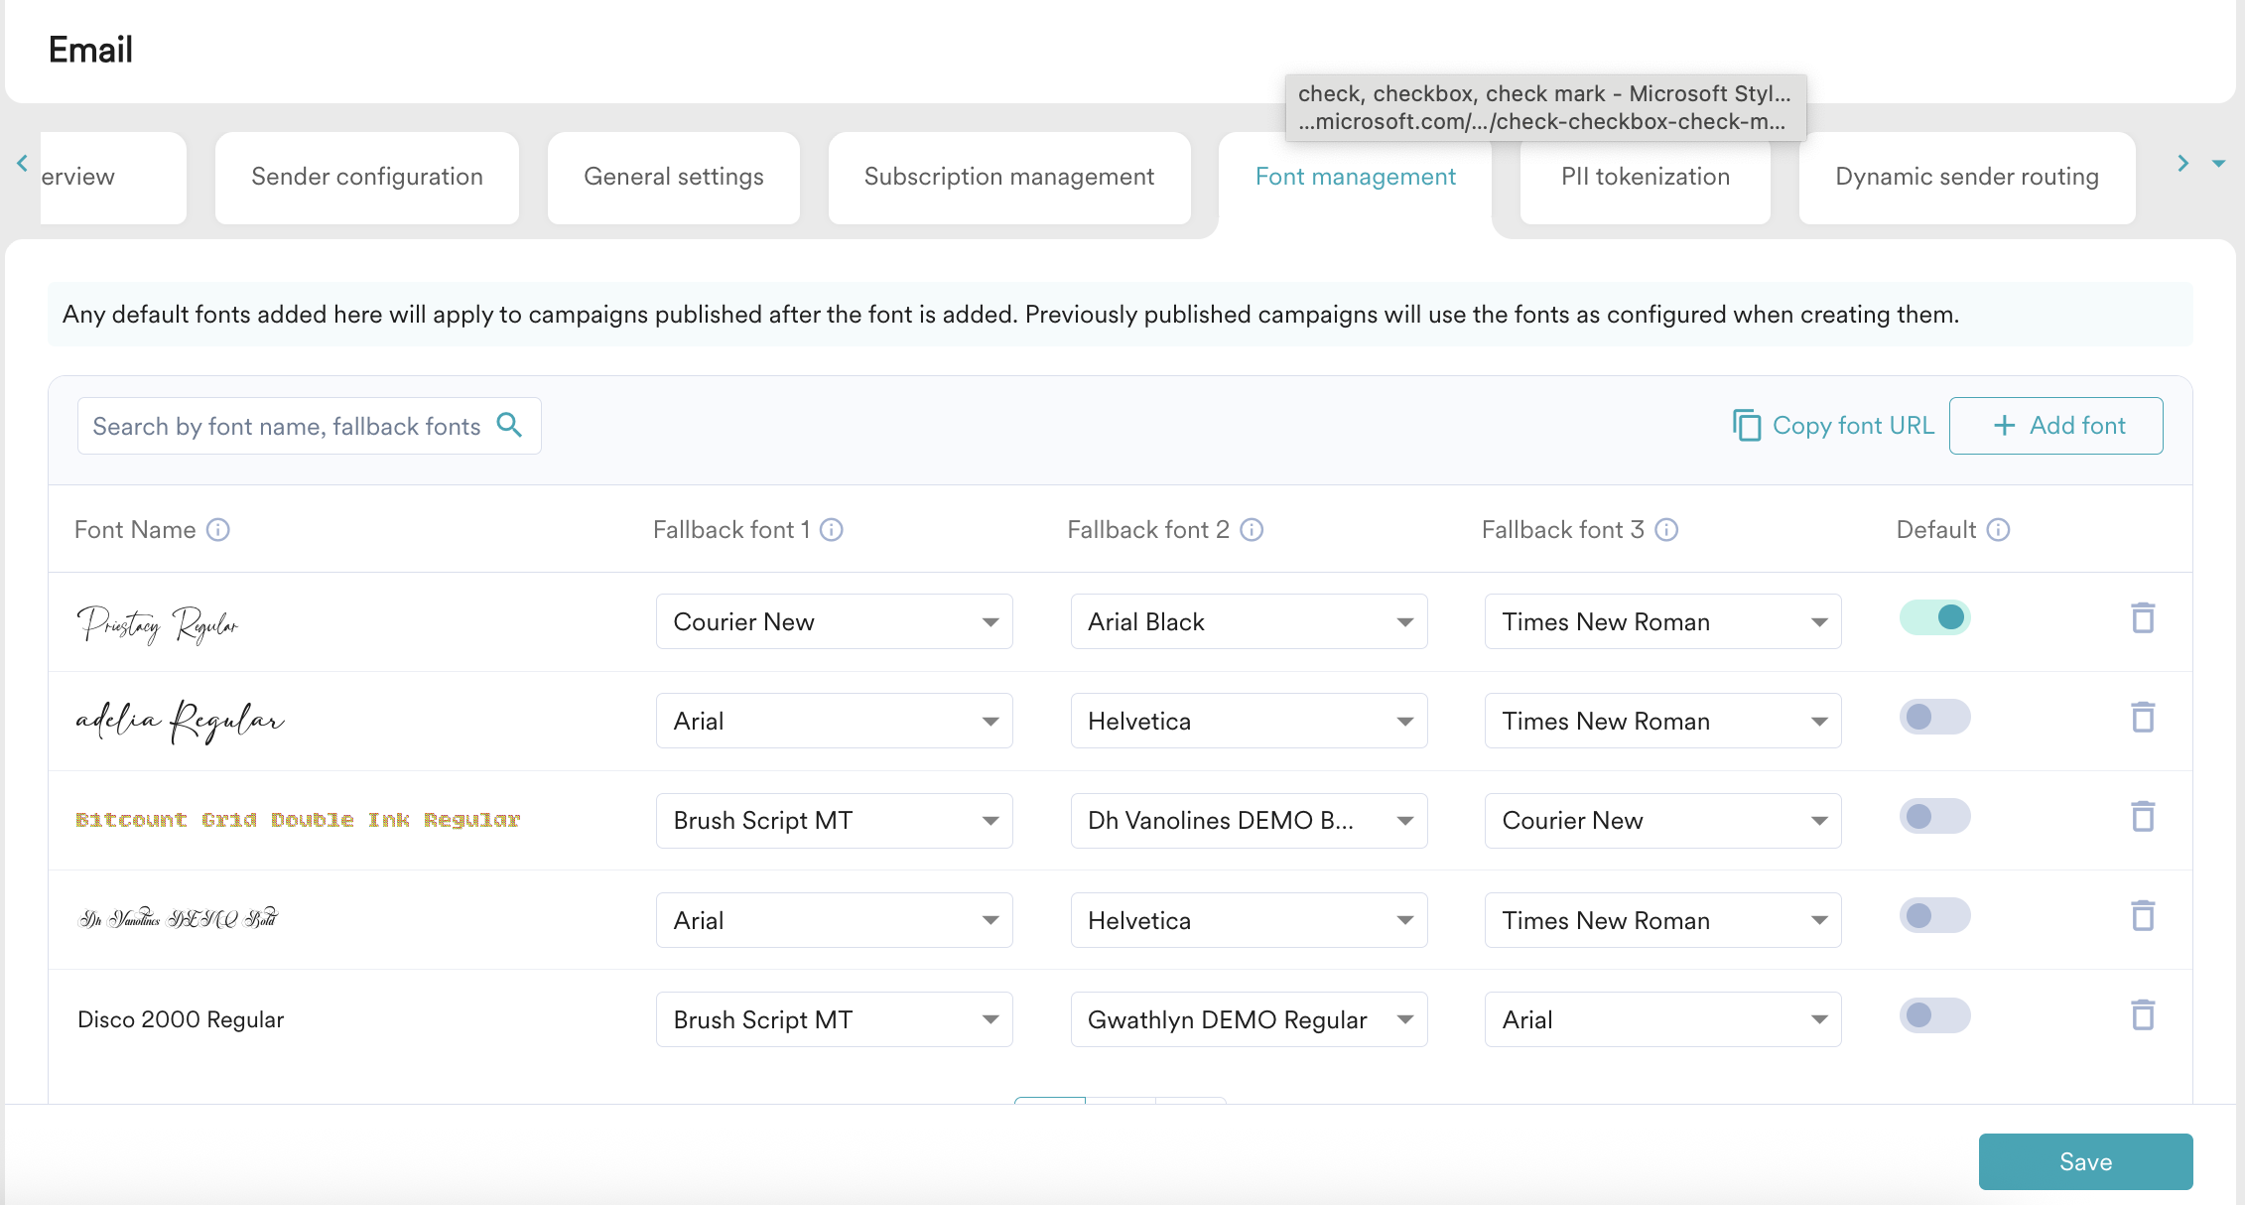Click info icon next to Fallback font 2
The image size is (2245, 1205).
tap(1253, 530)
